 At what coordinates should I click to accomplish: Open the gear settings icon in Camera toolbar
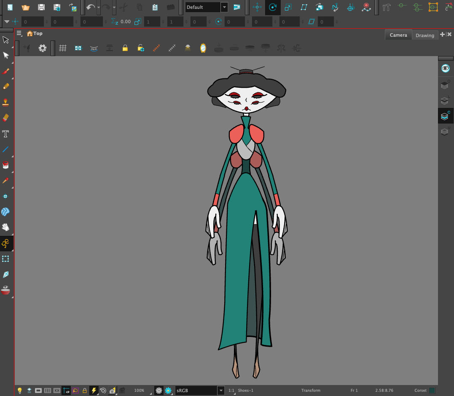click(43, 48)
